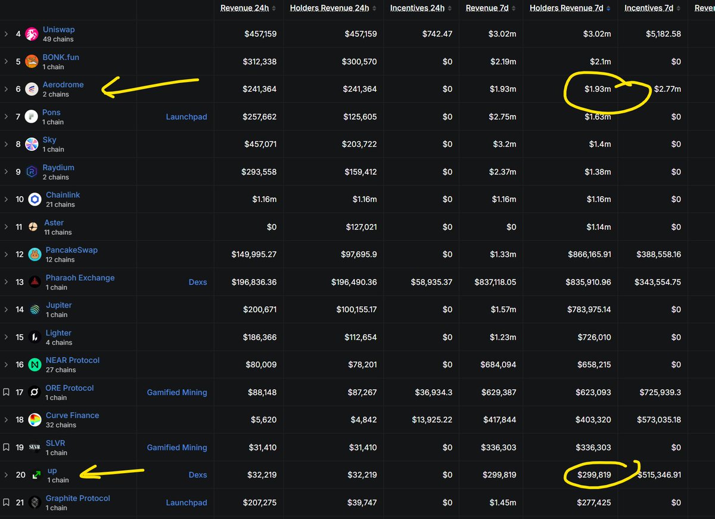
Task: Click the SLVR logo icon
Action: (x=36, y=447)
